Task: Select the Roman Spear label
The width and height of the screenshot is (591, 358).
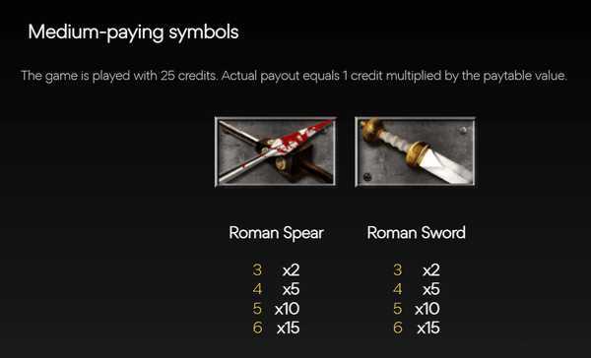Action: point(276,233)
